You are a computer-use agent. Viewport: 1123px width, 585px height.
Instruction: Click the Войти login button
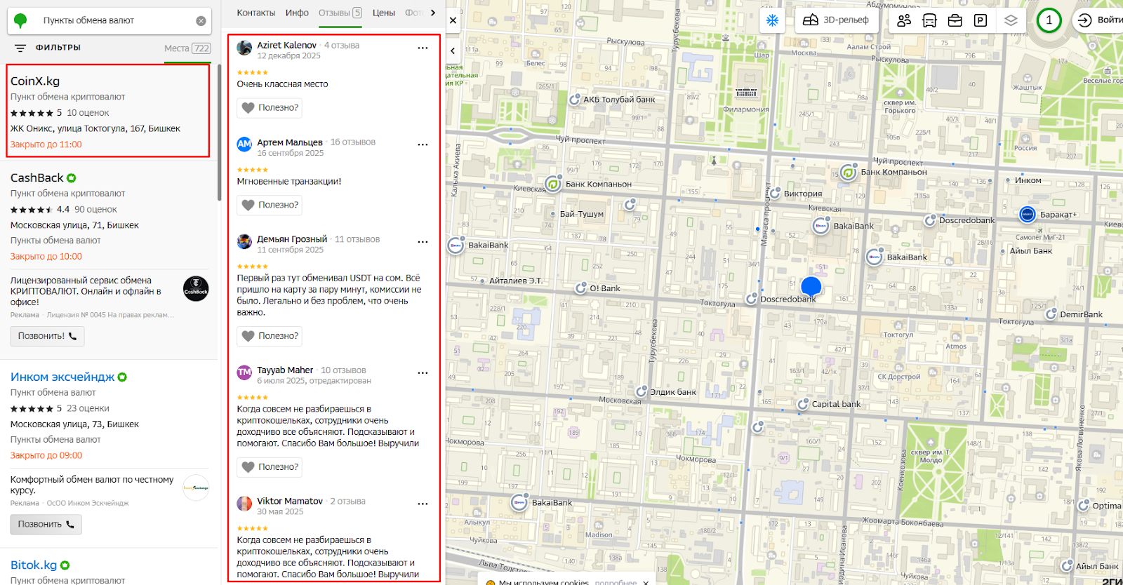1099,20
